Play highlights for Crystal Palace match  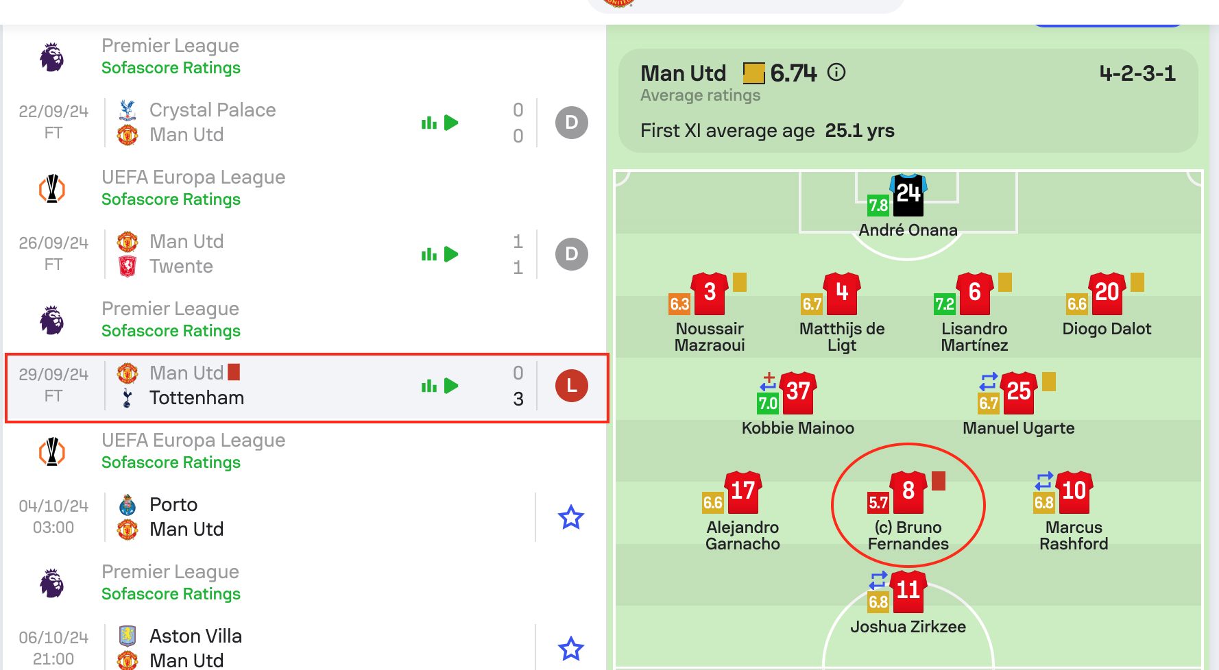451,123
